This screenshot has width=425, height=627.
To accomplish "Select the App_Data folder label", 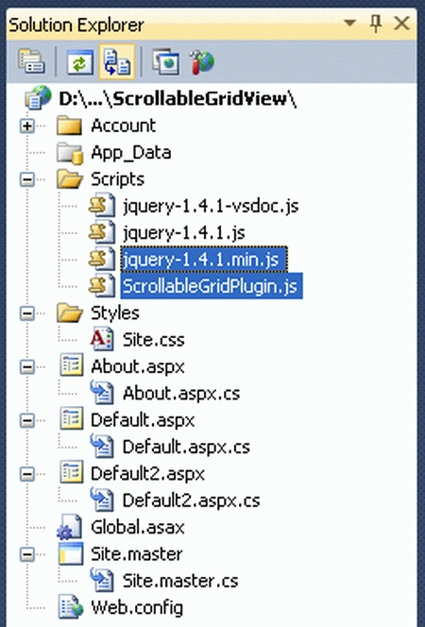I will tap(131, 154).
